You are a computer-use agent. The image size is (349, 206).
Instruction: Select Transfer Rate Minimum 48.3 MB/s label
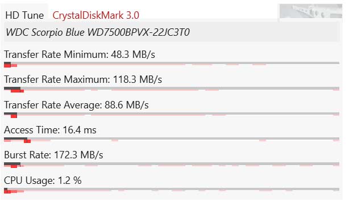[80, 54]
